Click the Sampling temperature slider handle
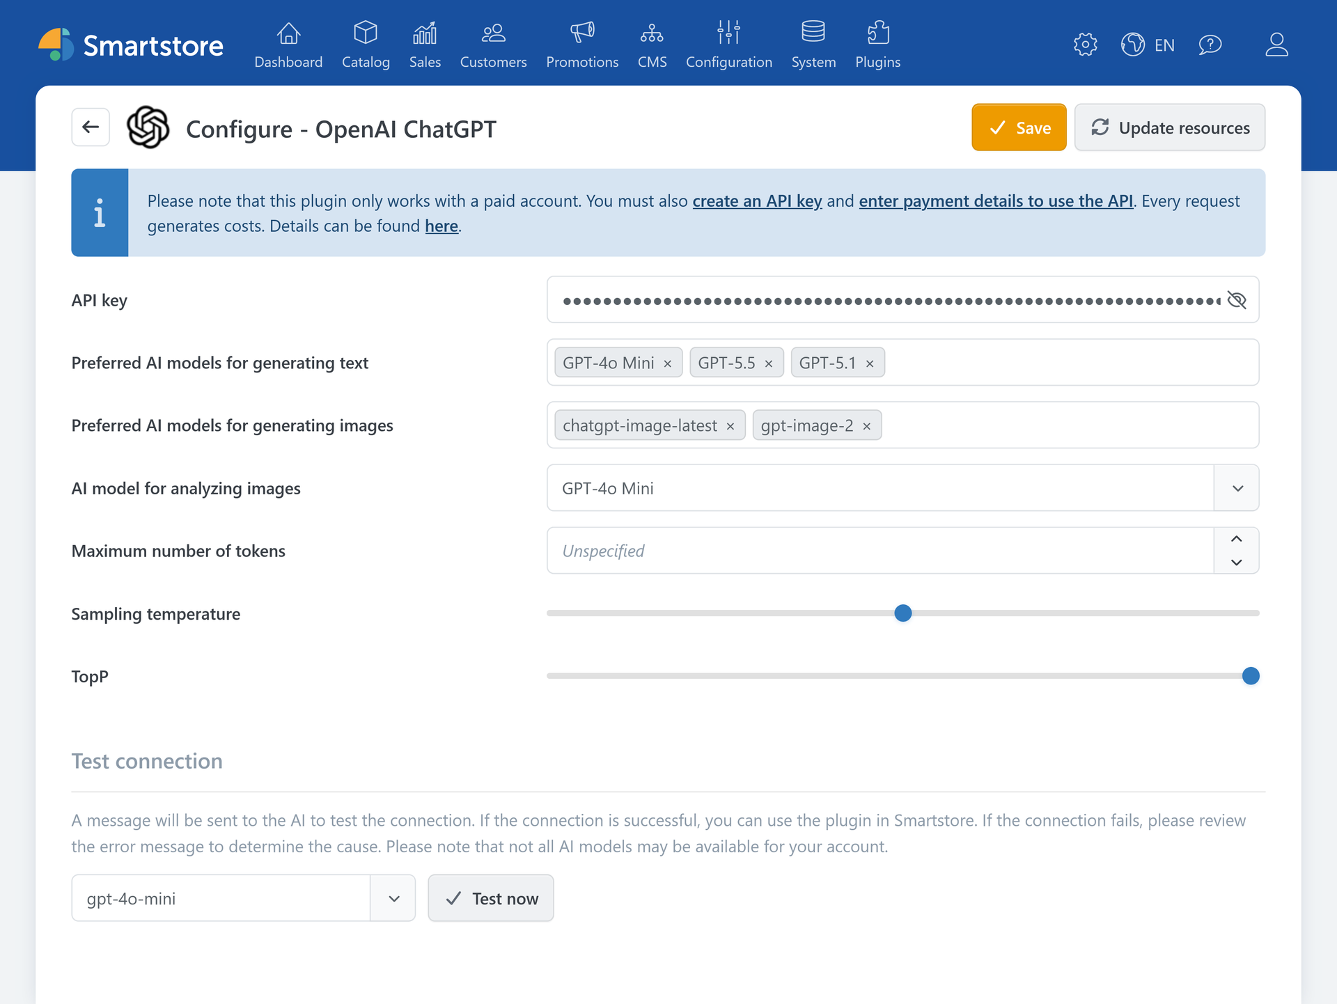Viewport: 1337px width, 1004px height. [x=903, y=613]
